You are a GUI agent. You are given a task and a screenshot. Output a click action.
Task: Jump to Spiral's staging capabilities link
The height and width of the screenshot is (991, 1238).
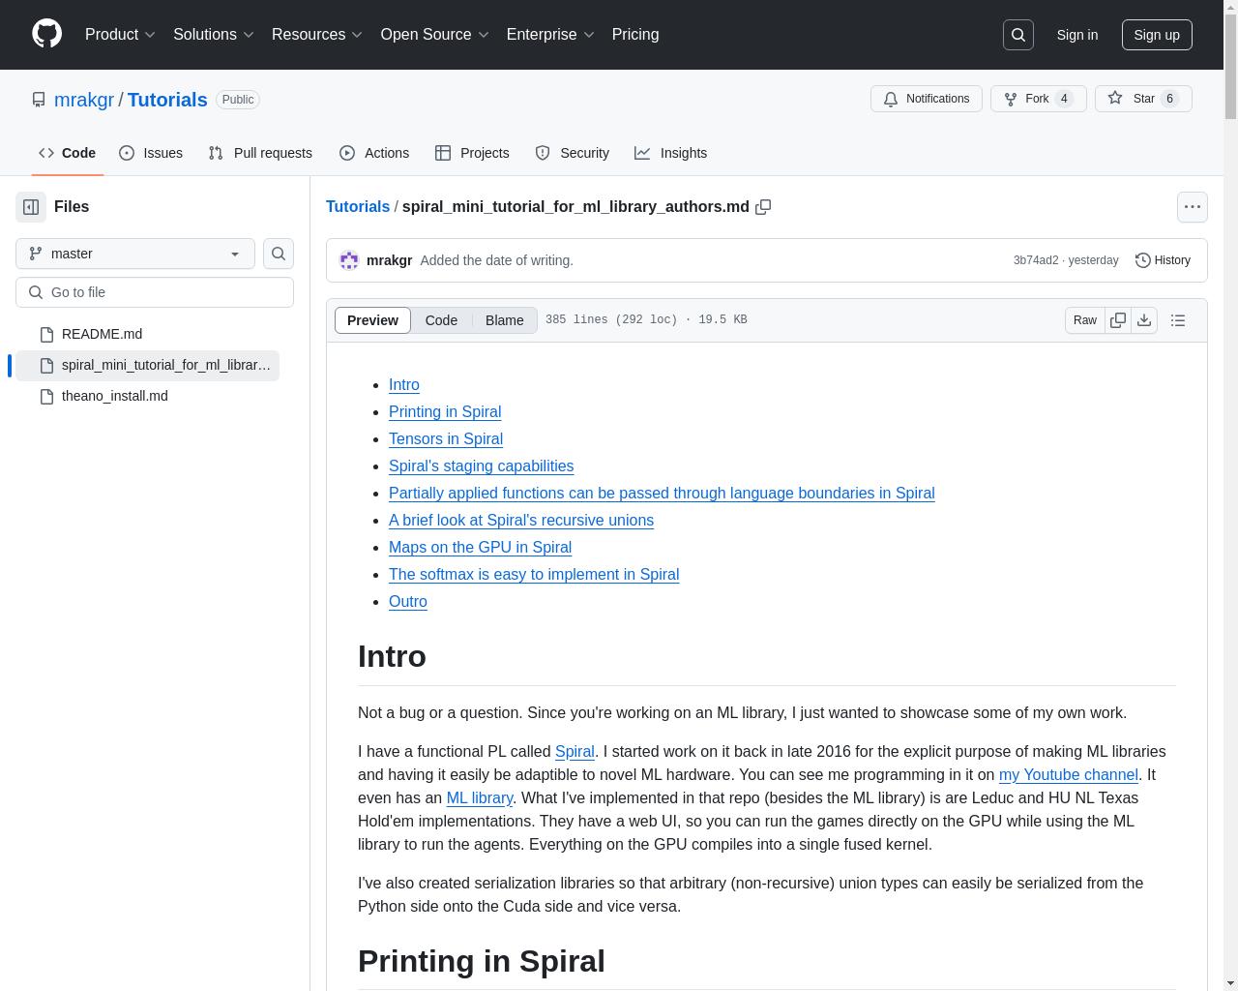[482, 466]
